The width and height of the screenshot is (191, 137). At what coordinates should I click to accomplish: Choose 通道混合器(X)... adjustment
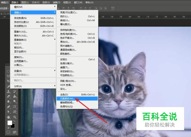[x=77, y=50]
